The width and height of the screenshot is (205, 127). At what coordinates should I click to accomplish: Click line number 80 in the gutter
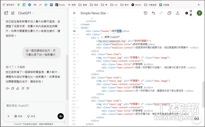coord(74,31)
